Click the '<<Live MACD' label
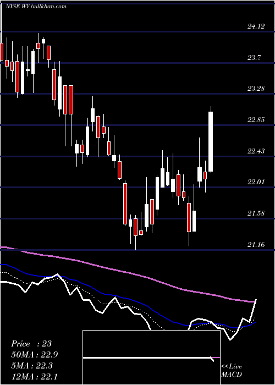 pyautogui.click(x=232, y=370)
